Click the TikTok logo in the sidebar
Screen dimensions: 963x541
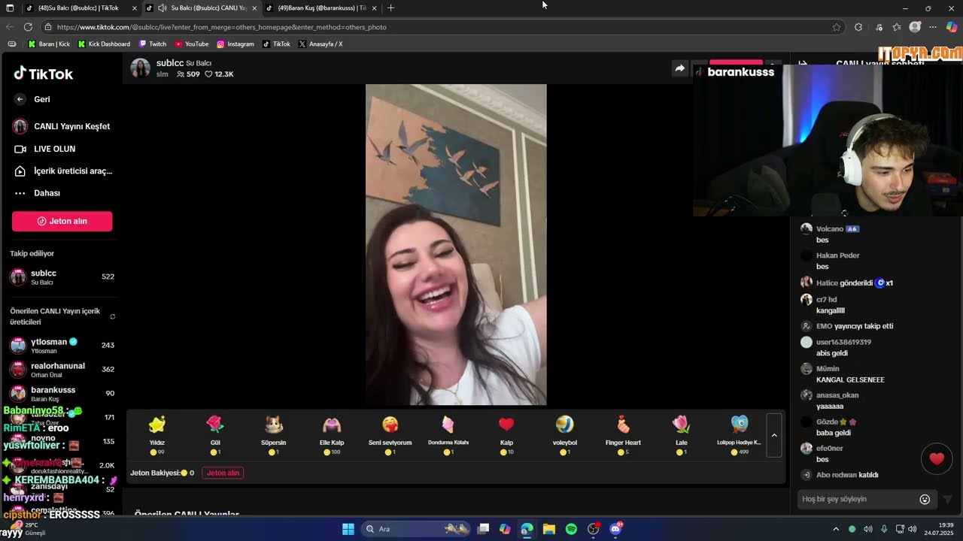point(43,73)
